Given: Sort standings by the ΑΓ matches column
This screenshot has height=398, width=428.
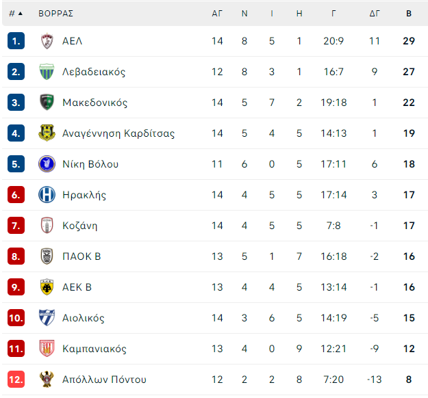Looking at the screenshot, I should click(x=217, y=14).
